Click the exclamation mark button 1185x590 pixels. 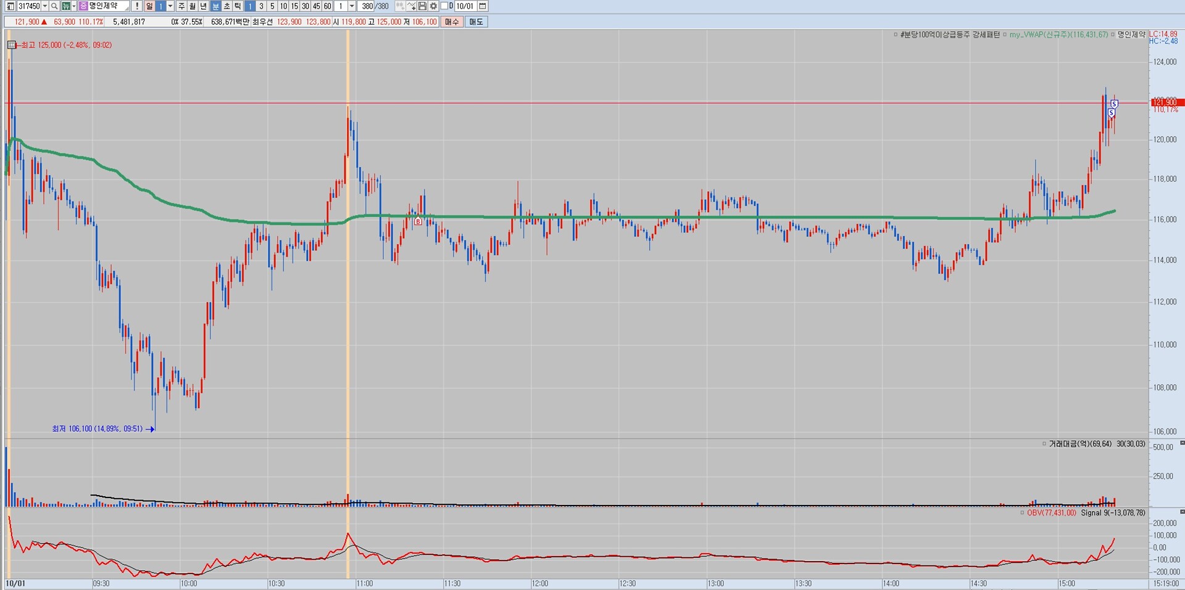coord(137,6)
